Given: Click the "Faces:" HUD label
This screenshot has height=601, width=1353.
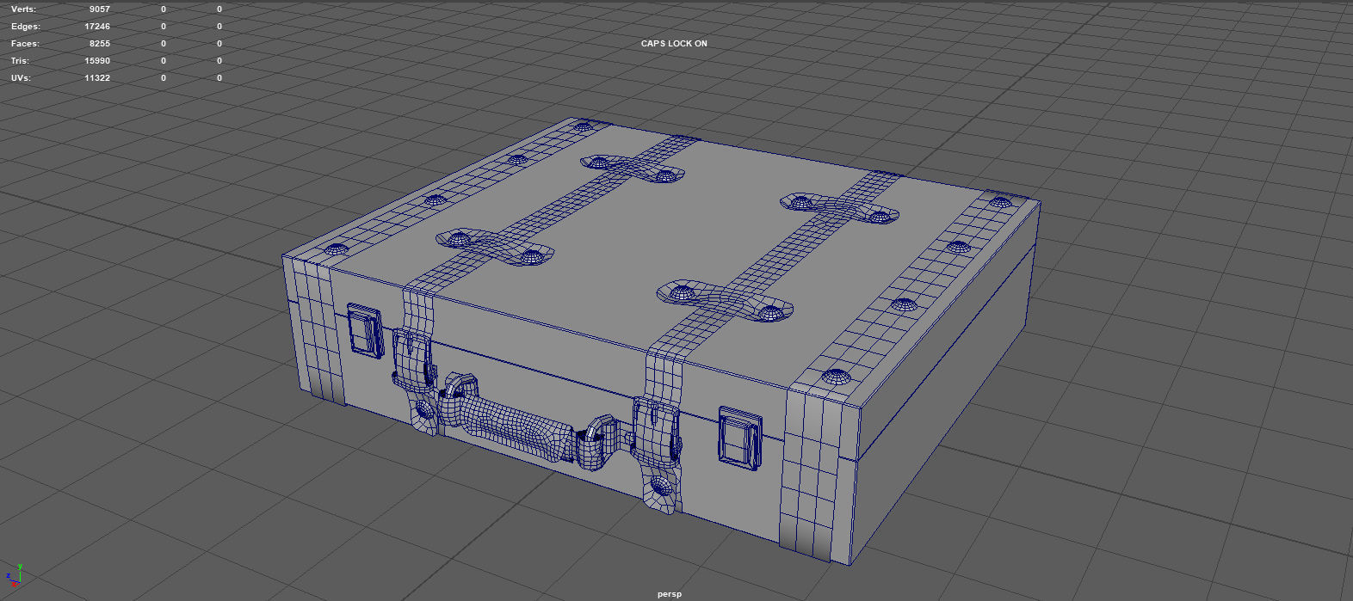Looking at the screenshot, I should point(25,44).
